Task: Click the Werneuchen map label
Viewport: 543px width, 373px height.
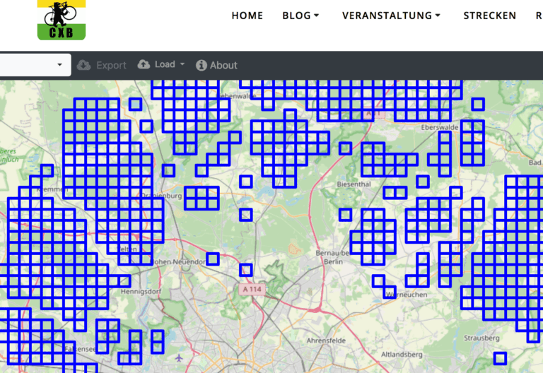Action: click(407, 295)
